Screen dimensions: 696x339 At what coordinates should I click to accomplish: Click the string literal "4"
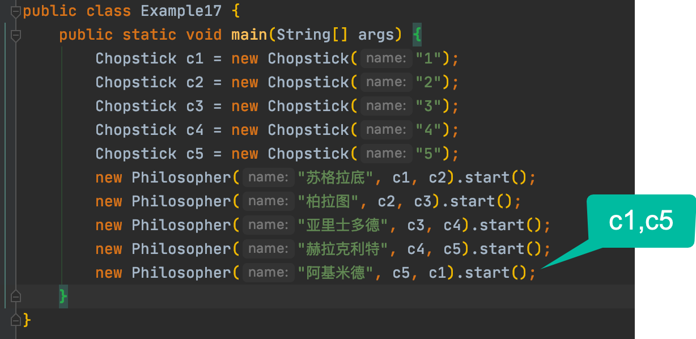point(429,130)
